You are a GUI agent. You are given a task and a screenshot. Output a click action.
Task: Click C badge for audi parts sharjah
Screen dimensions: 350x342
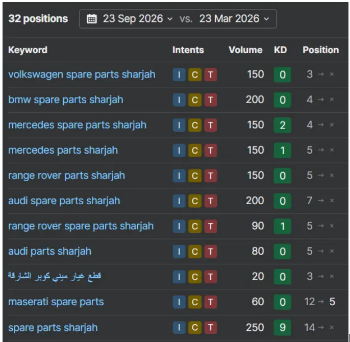195,251
